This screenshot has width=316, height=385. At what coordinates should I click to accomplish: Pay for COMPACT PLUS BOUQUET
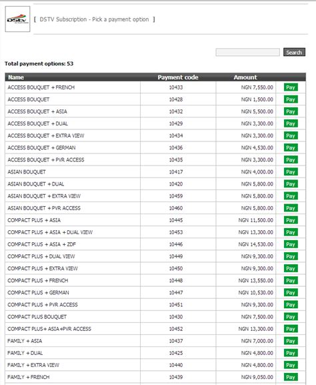click(x=291, y=317)
